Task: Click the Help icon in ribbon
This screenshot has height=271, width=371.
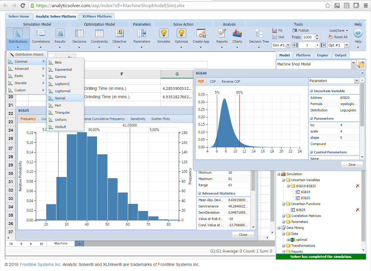Action: tap(358, 33)
